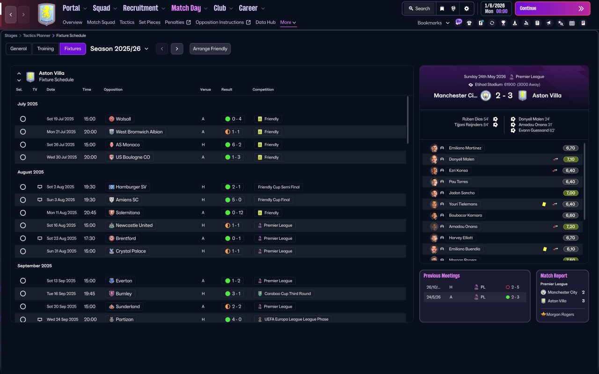Select the radio button for the Salernitana fixture
The width and height of the screenshot is (599, 374).
click(x=23, y=213)
